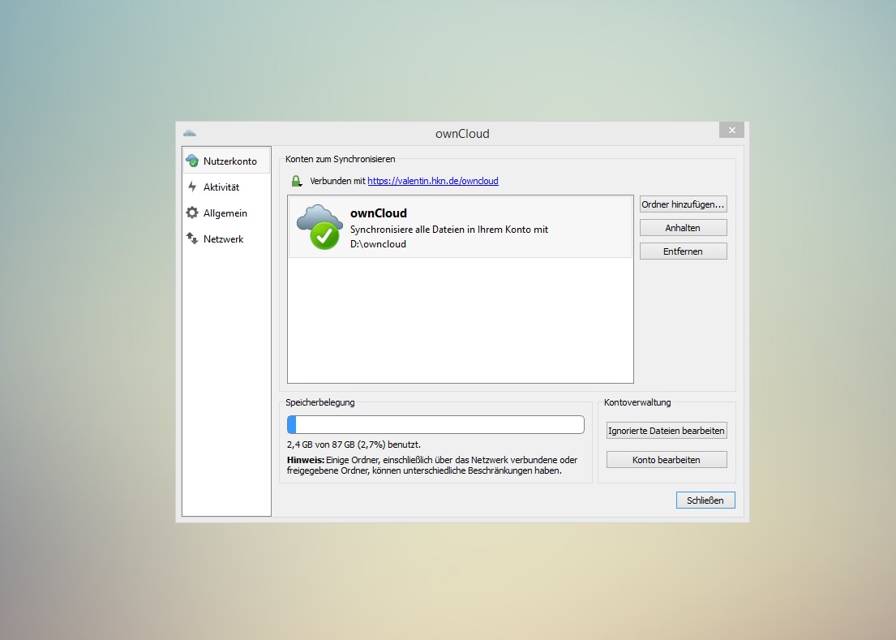Click the ownCloud sync status cloud icon
This screenshot has height=640, width=896.
click(x=319, y=226)
